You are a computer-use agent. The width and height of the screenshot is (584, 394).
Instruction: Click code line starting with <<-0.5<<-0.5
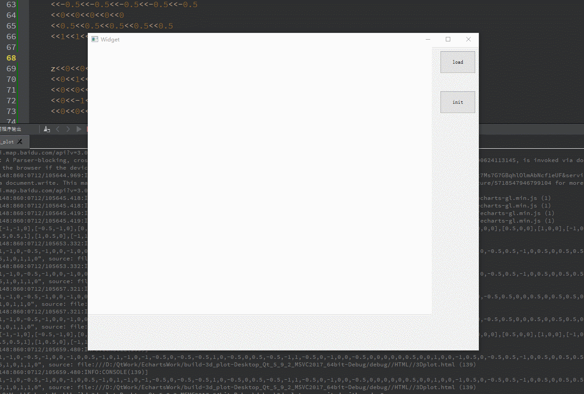pyautogui.click(x=124, y=4)
